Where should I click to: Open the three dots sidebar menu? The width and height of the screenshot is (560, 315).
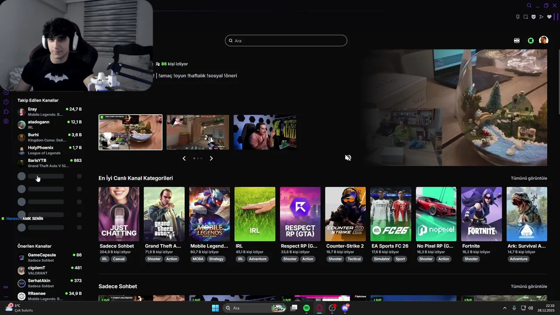coord(6,296)
